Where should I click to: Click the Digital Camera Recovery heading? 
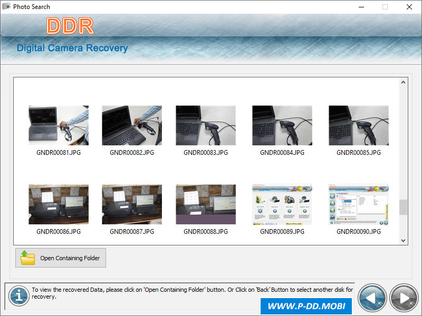click(x=72, y=48)
